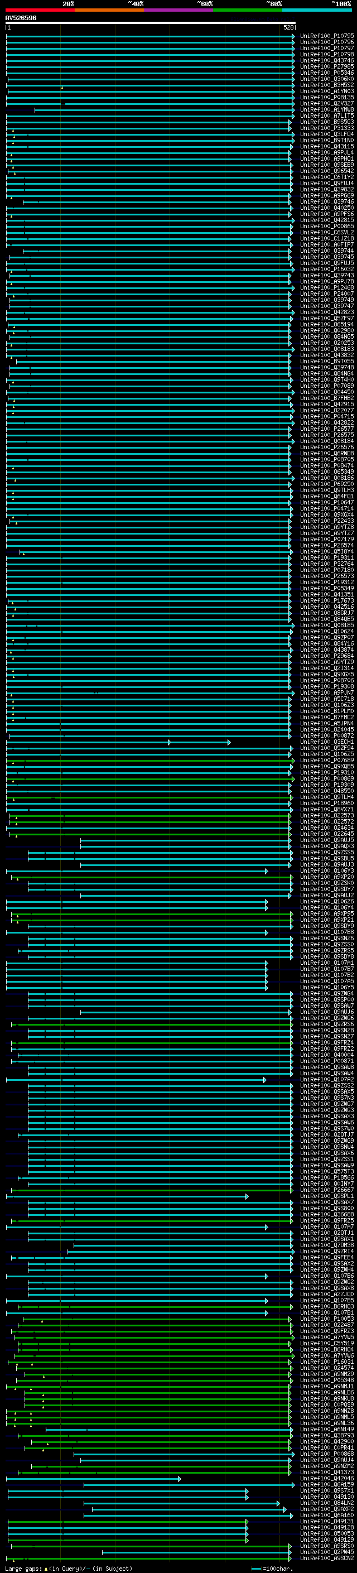Viewport: 357px width, 1573px height.
Task: Select hit label UniRef100_B3H5S2
Action: click(x=327, y=85)
